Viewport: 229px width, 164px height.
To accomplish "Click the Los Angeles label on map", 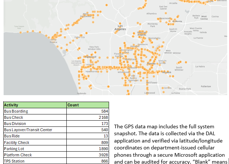I will 120,28.
